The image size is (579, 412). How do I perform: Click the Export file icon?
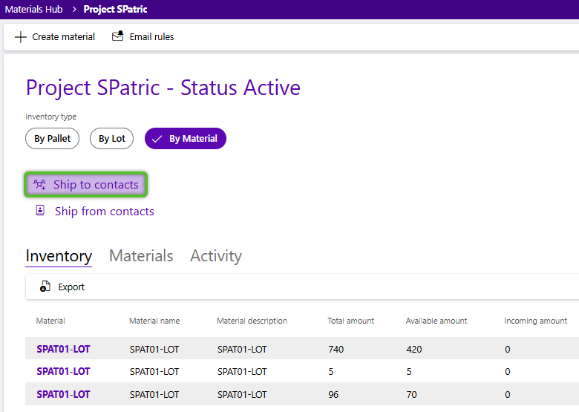coord(45,287)
